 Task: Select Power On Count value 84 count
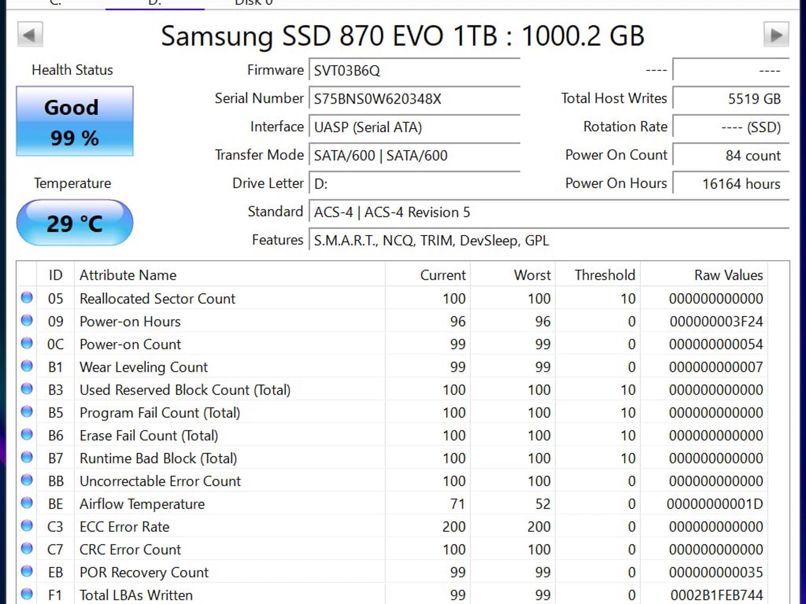click(753, 156)
